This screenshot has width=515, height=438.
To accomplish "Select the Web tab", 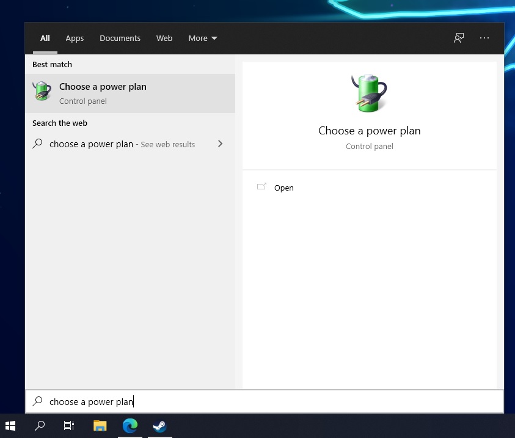I will click(x=164, y=38).
